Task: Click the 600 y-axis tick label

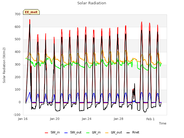Action: (x=18, y=27)
